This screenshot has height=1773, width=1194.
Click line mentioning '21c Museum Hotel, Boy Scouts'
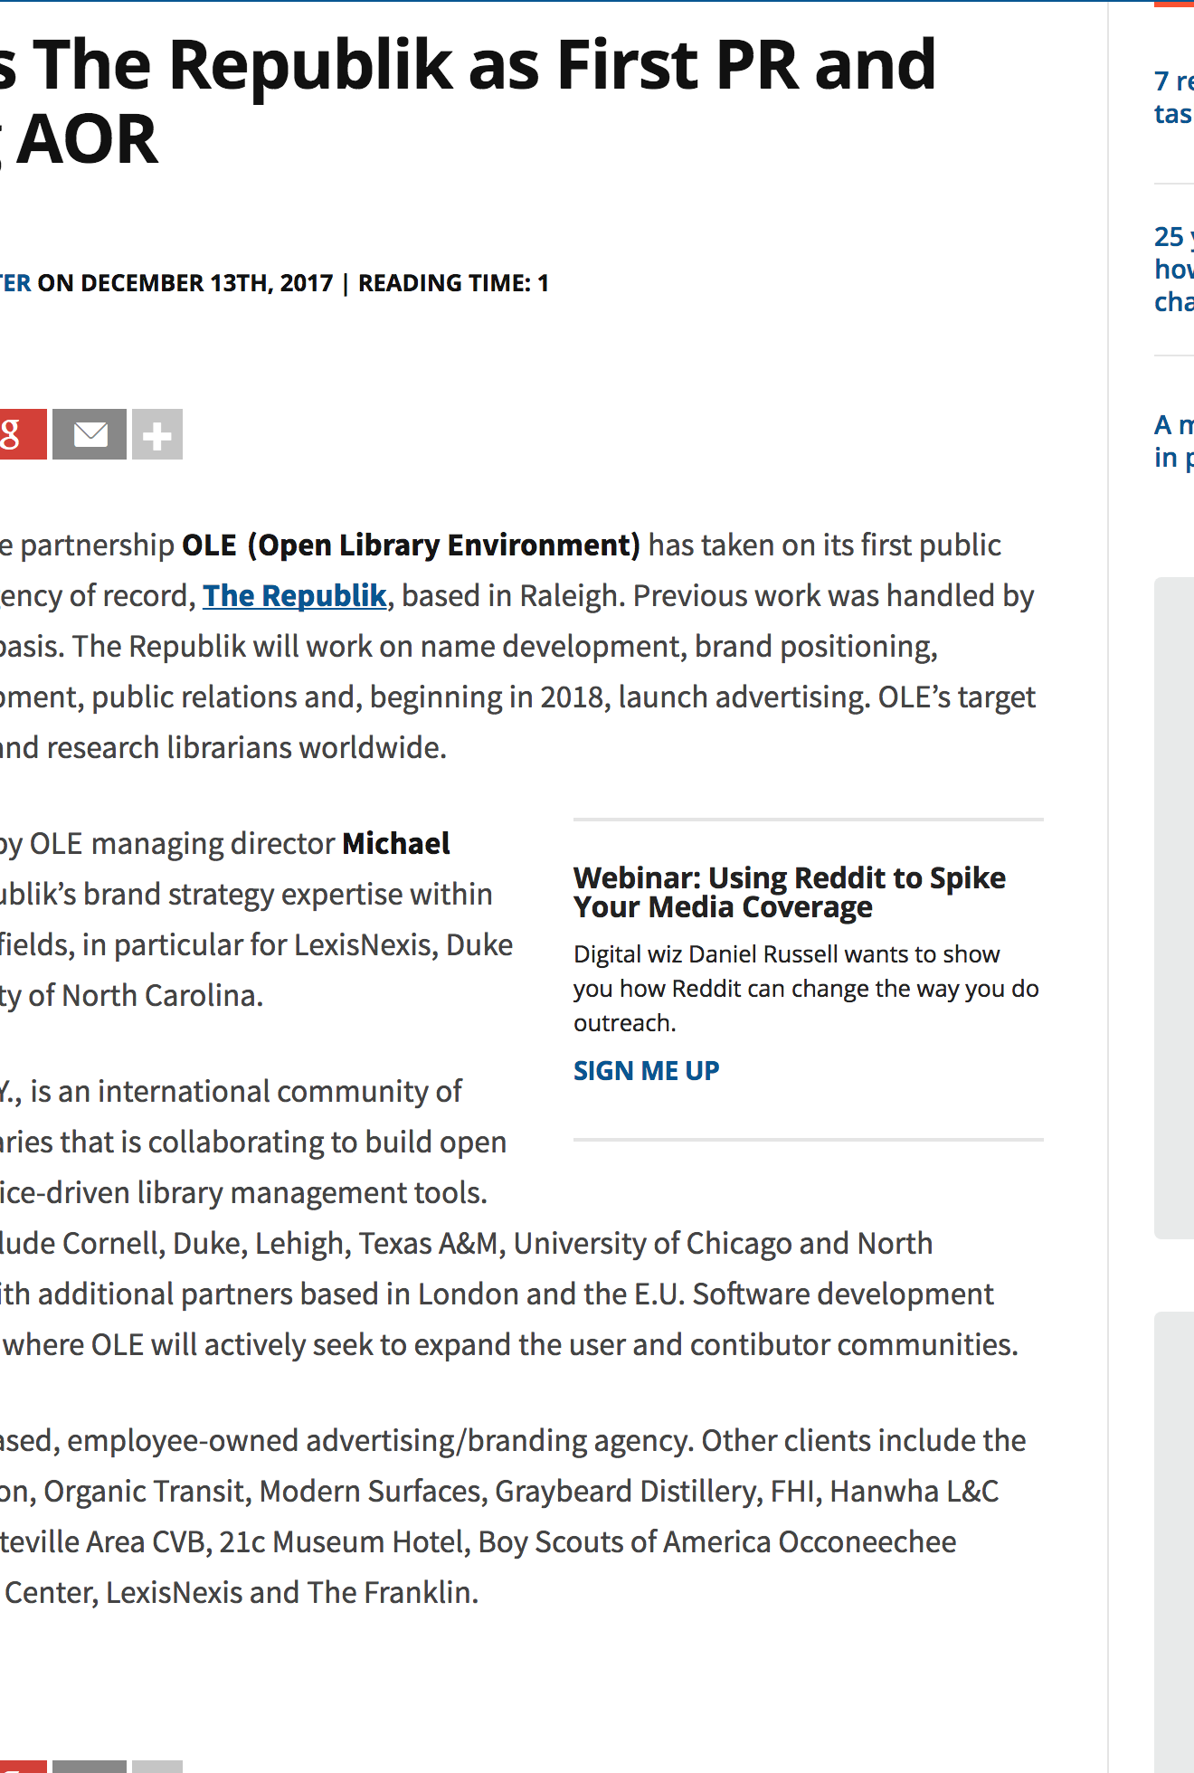pyautogui.click(x=479, y=1542)
